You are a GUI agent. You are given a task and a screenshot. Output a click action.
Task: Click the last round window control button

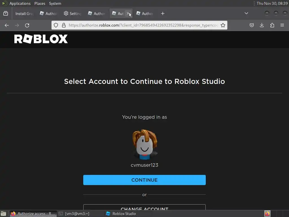pyautogui.click(x=285, y=13)
